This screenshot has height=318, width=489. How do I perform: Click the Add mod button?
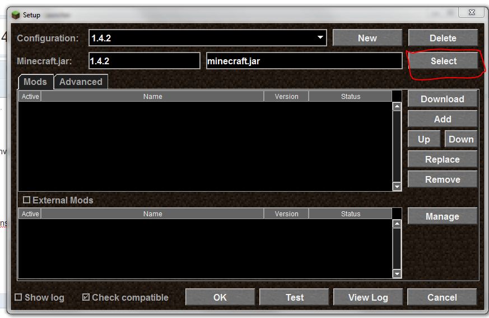click(x=443, y=119)
